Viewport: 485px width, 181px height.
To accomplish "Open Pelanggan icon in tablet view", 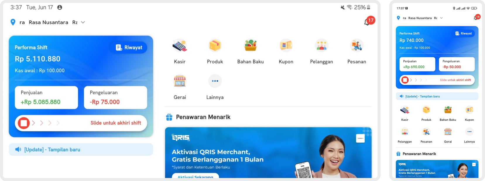I will (x=321, y=45).
